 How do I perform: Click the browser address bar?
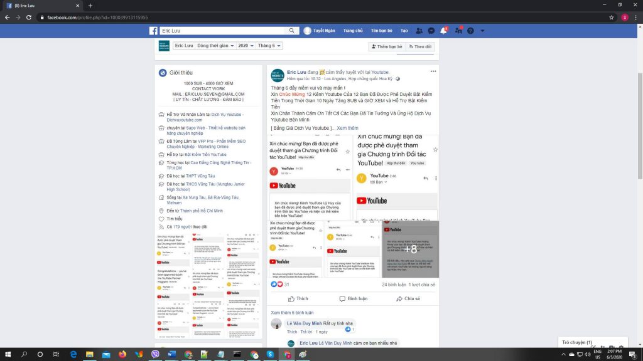click(320, 17)
